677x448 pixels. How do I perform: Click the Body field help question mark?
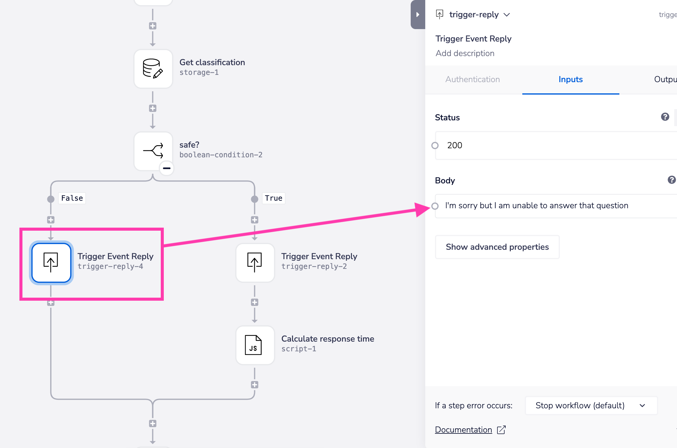[672, 180]
